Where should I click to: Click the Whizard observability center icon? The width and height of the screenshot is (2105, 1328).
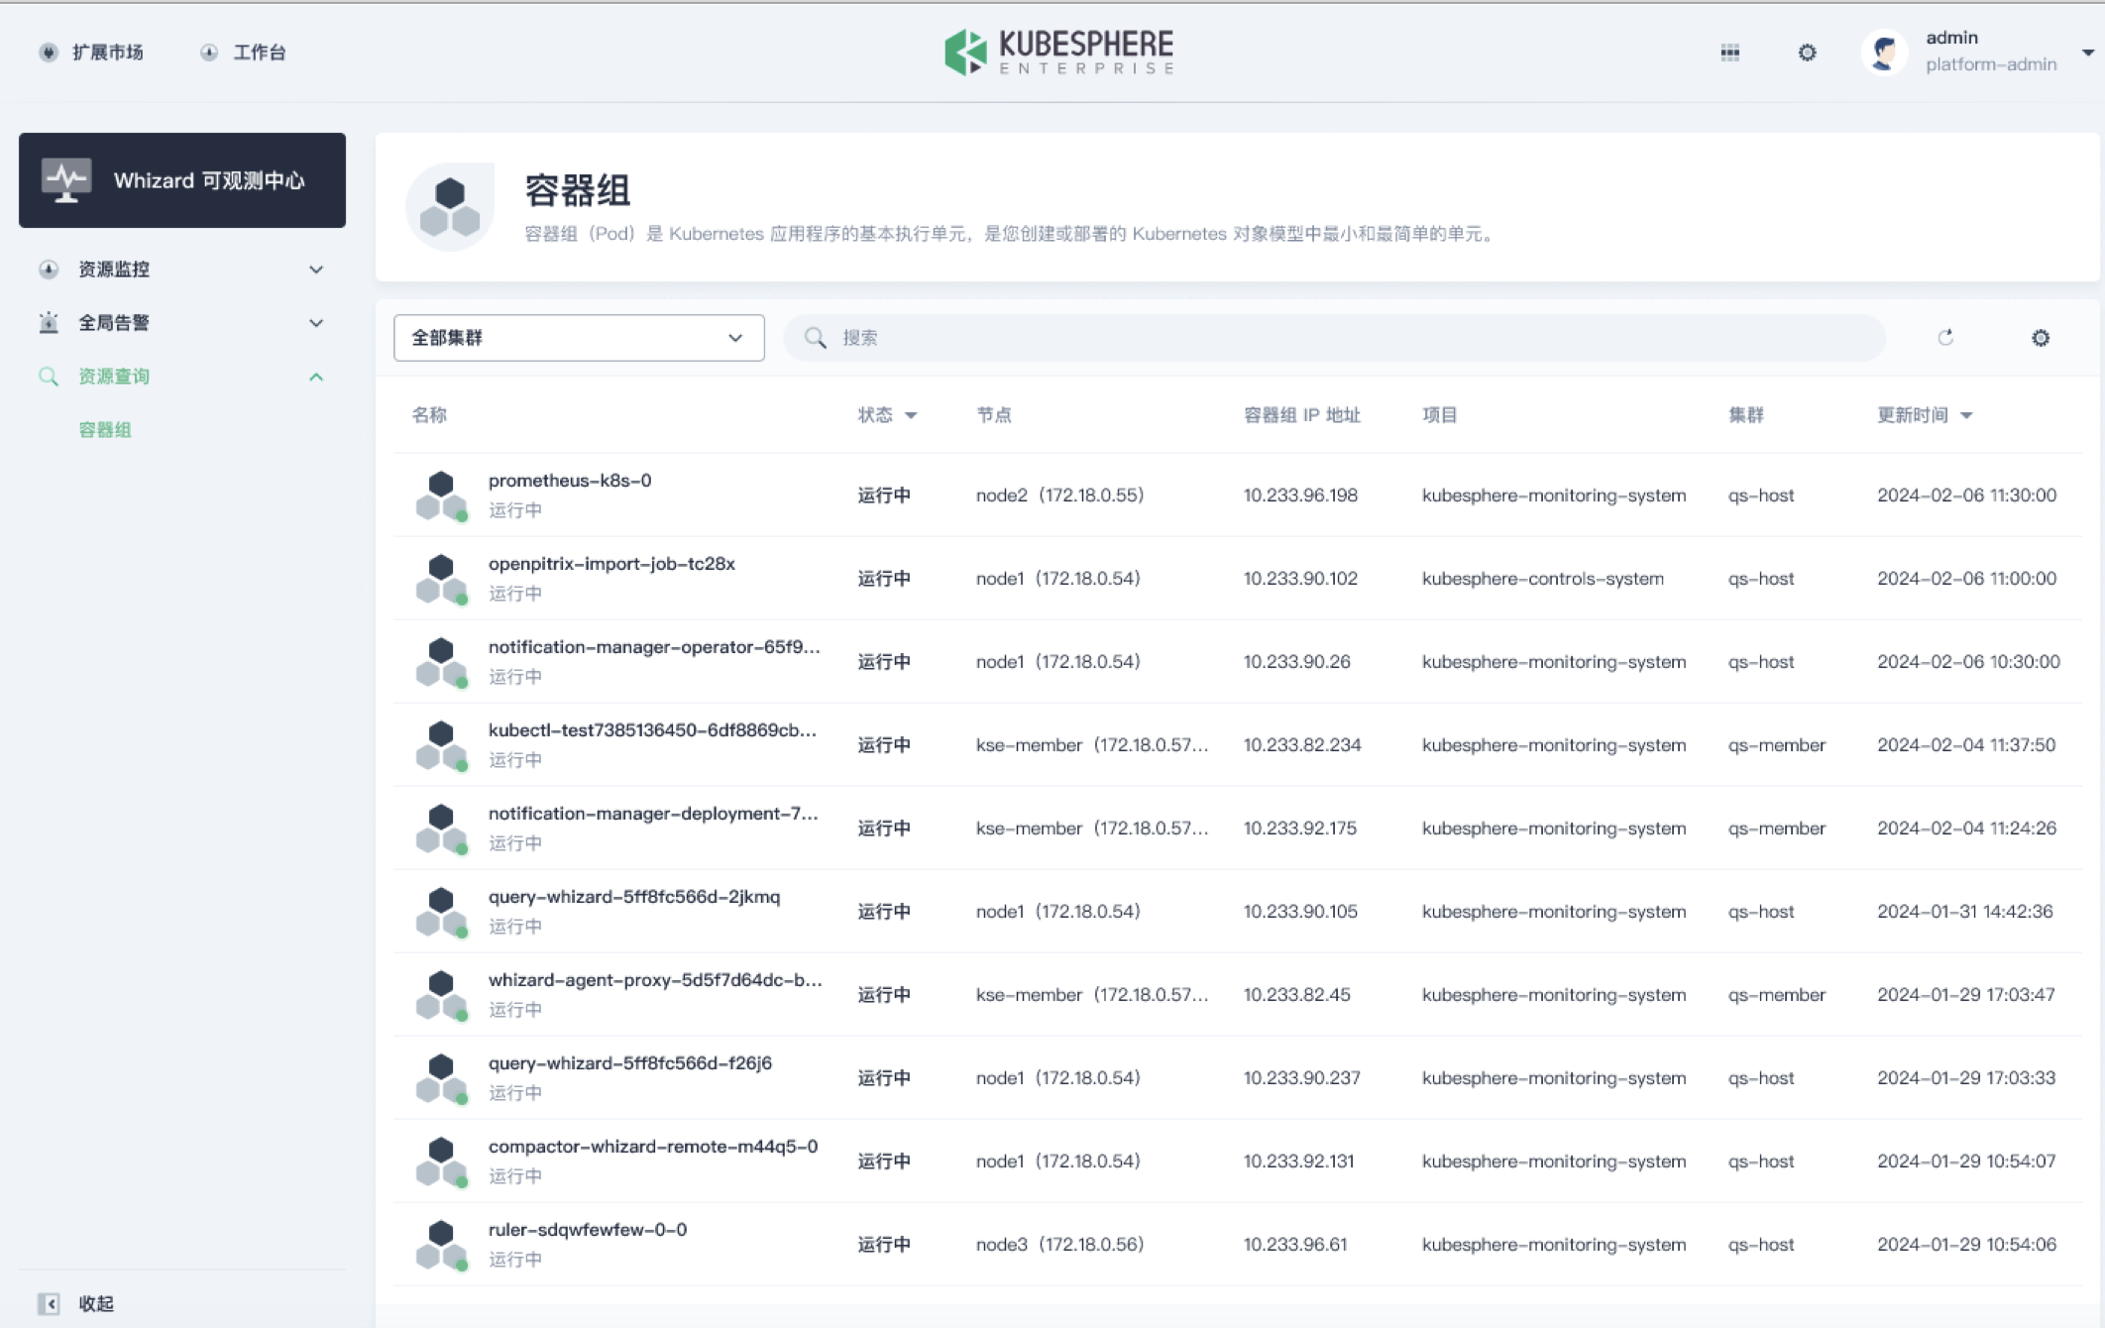pyautogui.click(x=65, y=180)
